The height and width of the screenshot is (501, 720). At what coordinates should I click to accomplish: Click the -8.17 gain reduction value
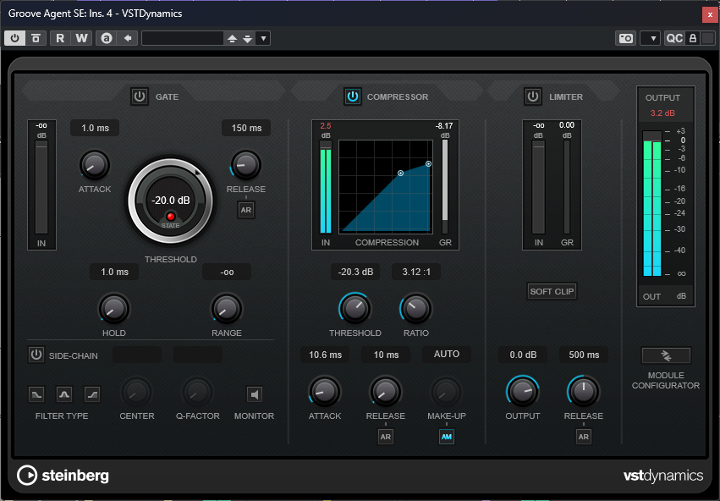click(x=444, y=126)
